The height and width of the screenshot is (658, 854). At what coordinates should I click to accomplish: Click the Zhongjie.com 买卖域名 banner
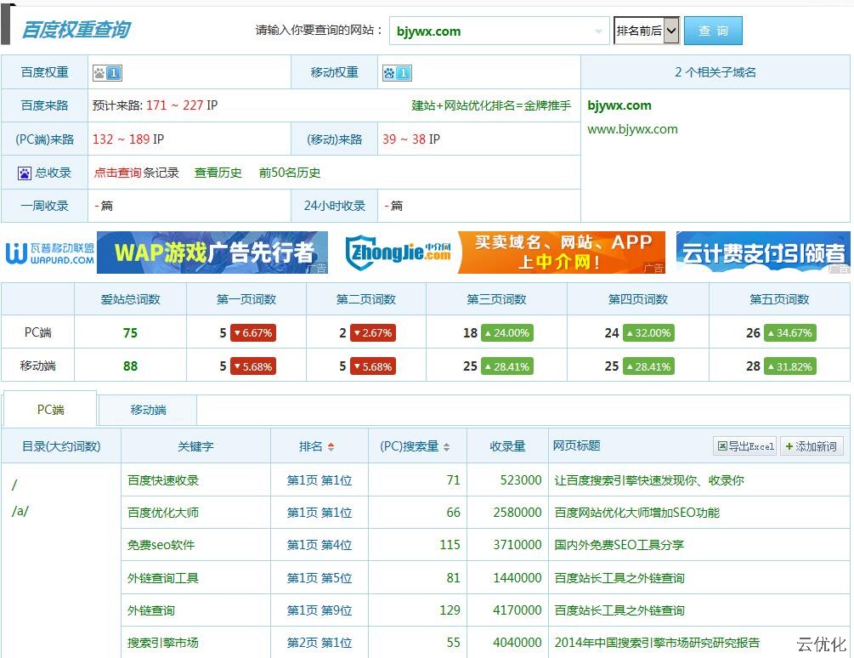pyautogui.click(x=505, y=252)
